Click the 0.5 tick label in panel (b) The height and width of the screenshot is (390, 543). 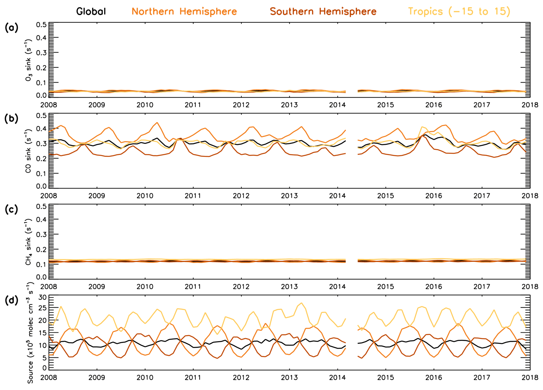[41, 116]
